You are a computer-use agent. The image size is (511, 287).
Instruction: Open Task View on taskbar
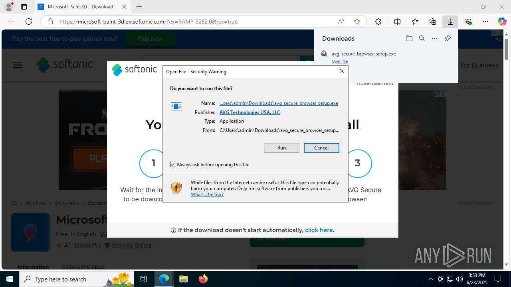144,279
